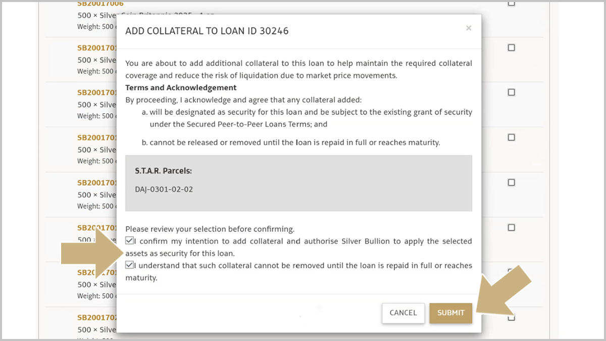Untick the confirm intention to add collateral checkbox
Image resolution: width=606 pixels, height=341 pixels.
coord(130,241)
